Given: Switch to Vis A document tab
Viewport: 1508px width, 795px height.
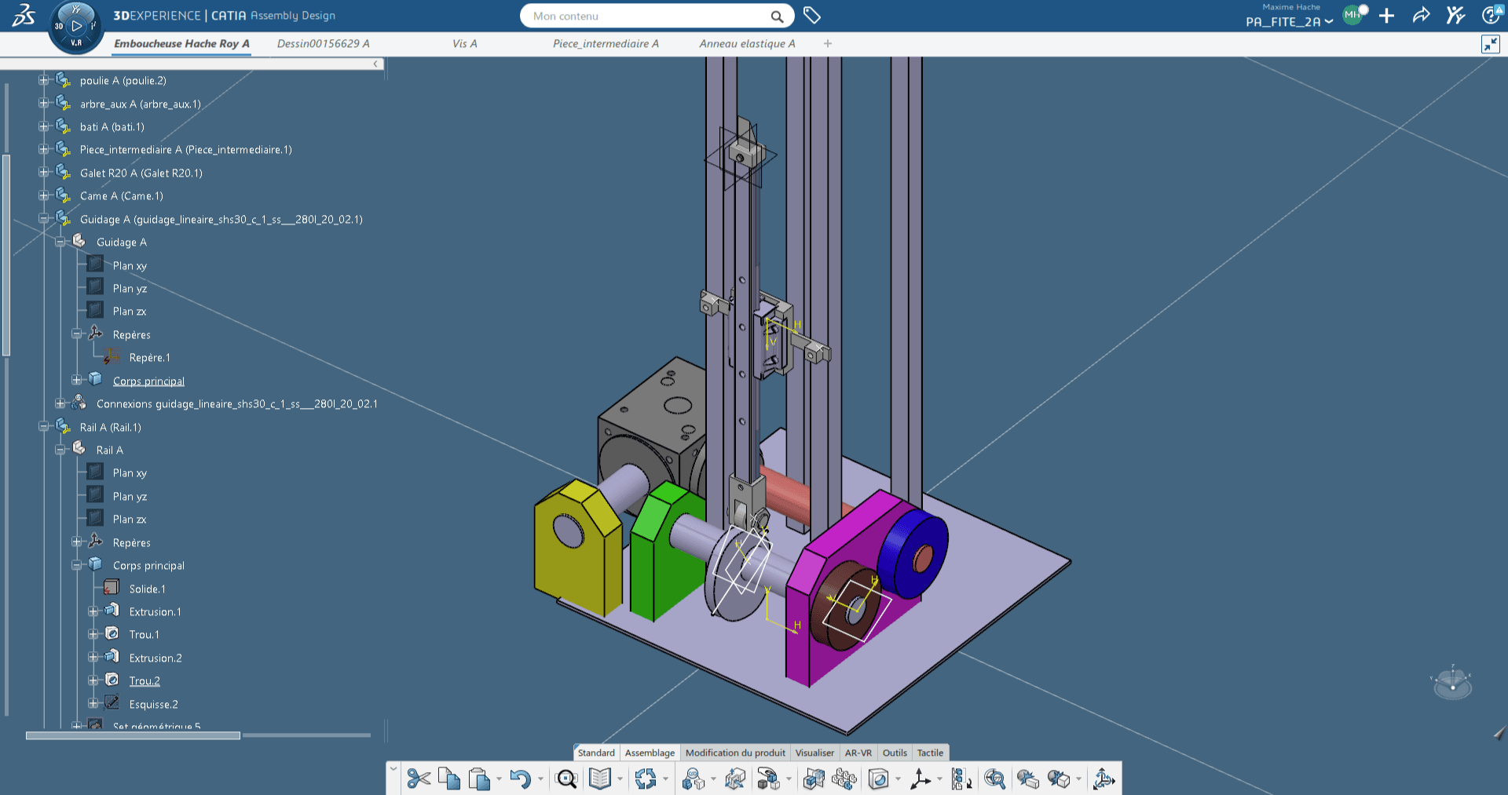Looking at the screenshot, I should pyautogui.click(x=464, y=44).
